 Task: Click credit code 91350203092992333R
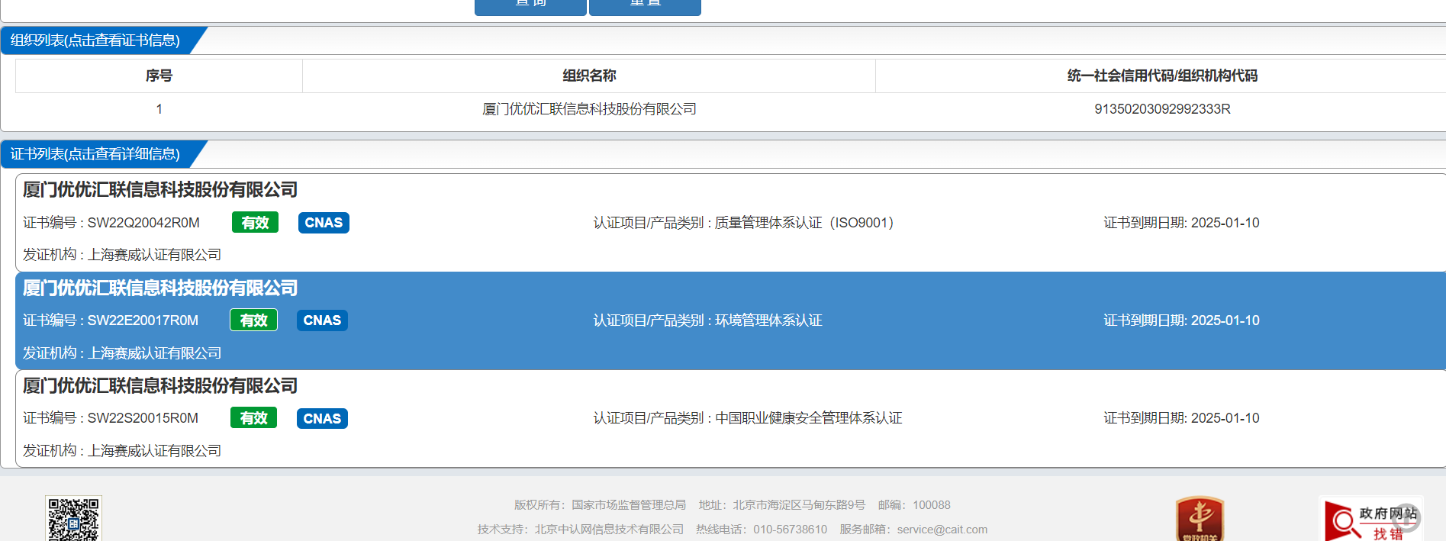tap(1162, 109)
